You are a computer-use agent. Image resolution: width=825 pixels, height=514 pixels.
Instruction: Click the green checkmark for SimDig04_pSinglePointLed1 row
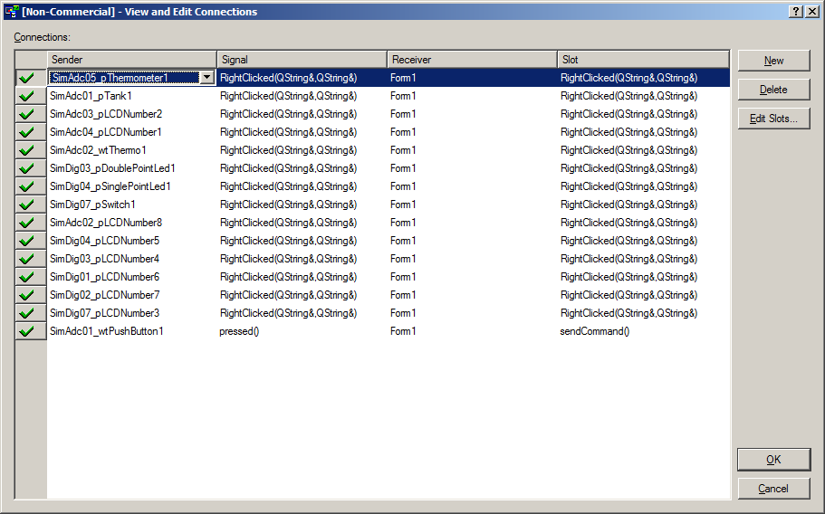click(26, 186)
